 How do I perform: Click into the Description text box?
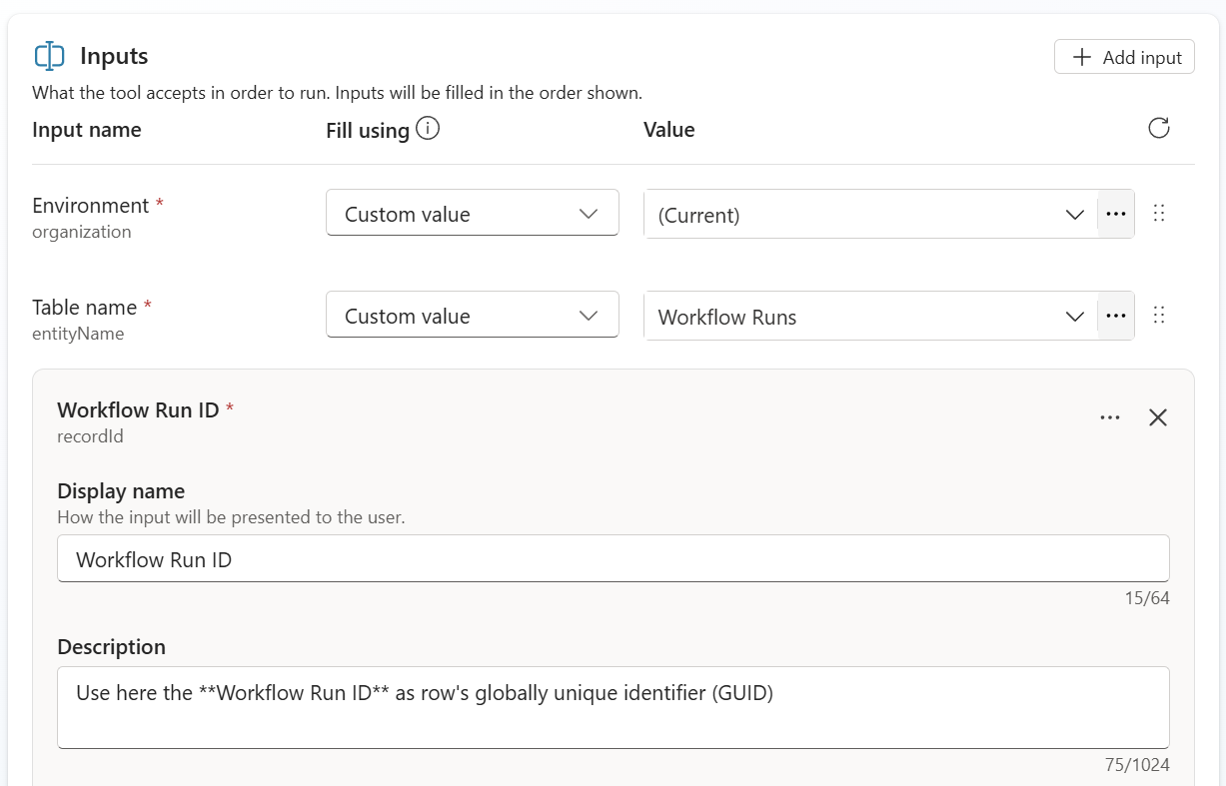613,707
